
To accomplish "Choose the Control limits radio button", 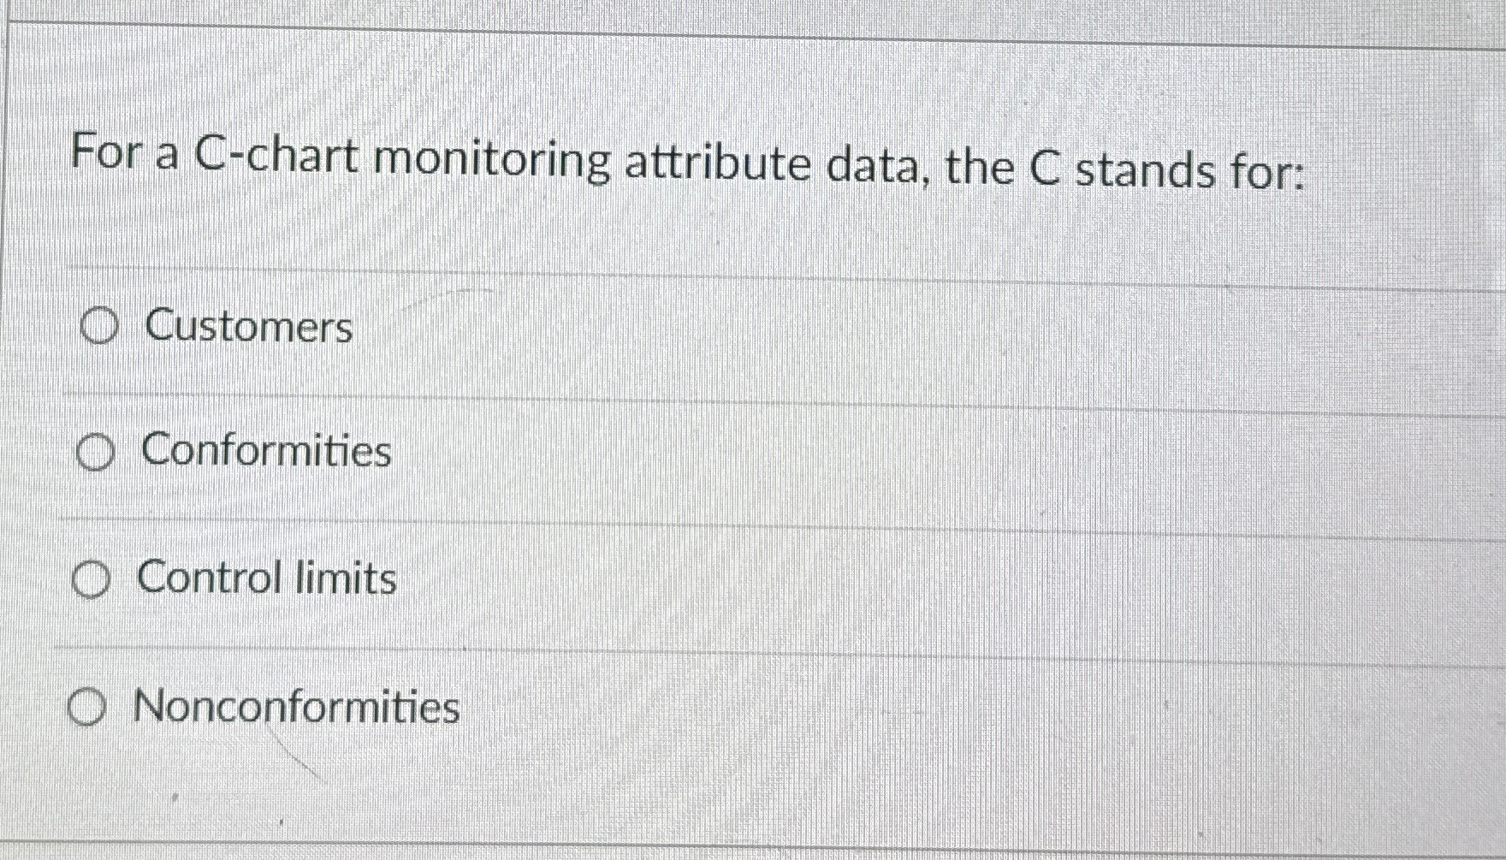I will click(92, 581).
